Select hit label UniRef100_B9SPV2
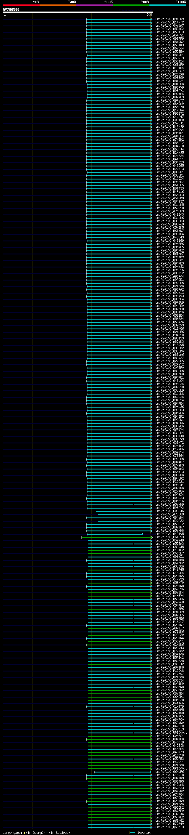189x835 pixels. pyautogui.click(x=170, y=508)
